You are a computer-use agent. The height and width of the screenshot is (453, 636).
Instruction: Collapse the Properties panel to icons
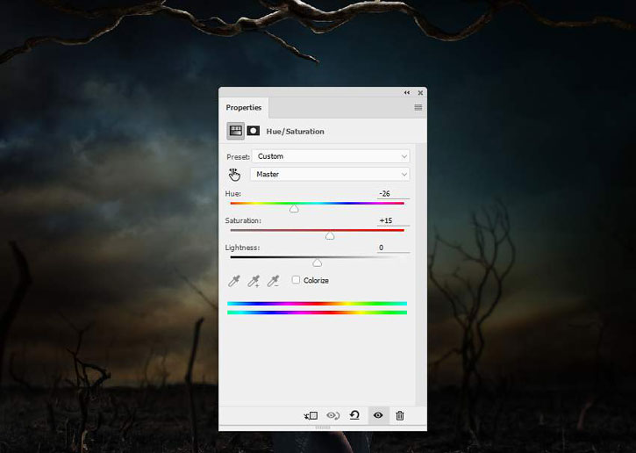407,92
